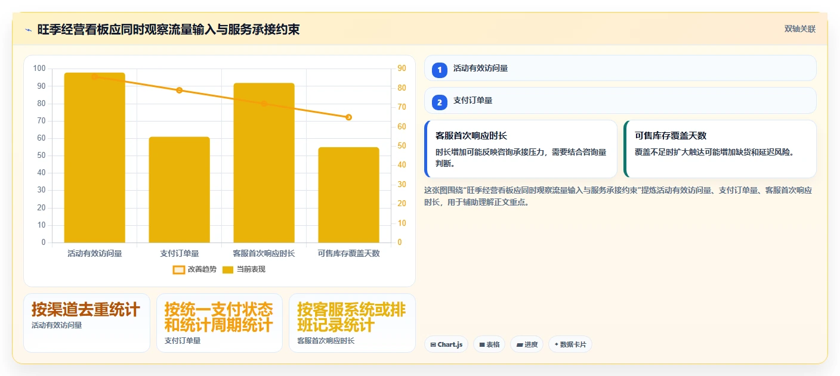Click the x-axis label 活动有效访问量
The height and width of the screenshot is (376, 840).
(x=95, y=253)
